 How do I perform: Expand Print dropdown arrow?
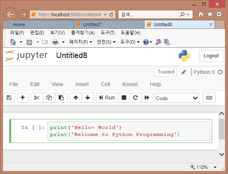tap(63, 42)
